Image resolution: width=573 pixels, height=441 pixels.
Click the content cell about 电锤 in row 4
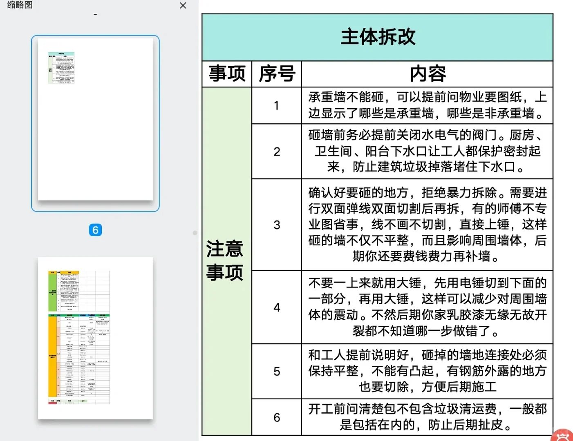tap(426, 307)
